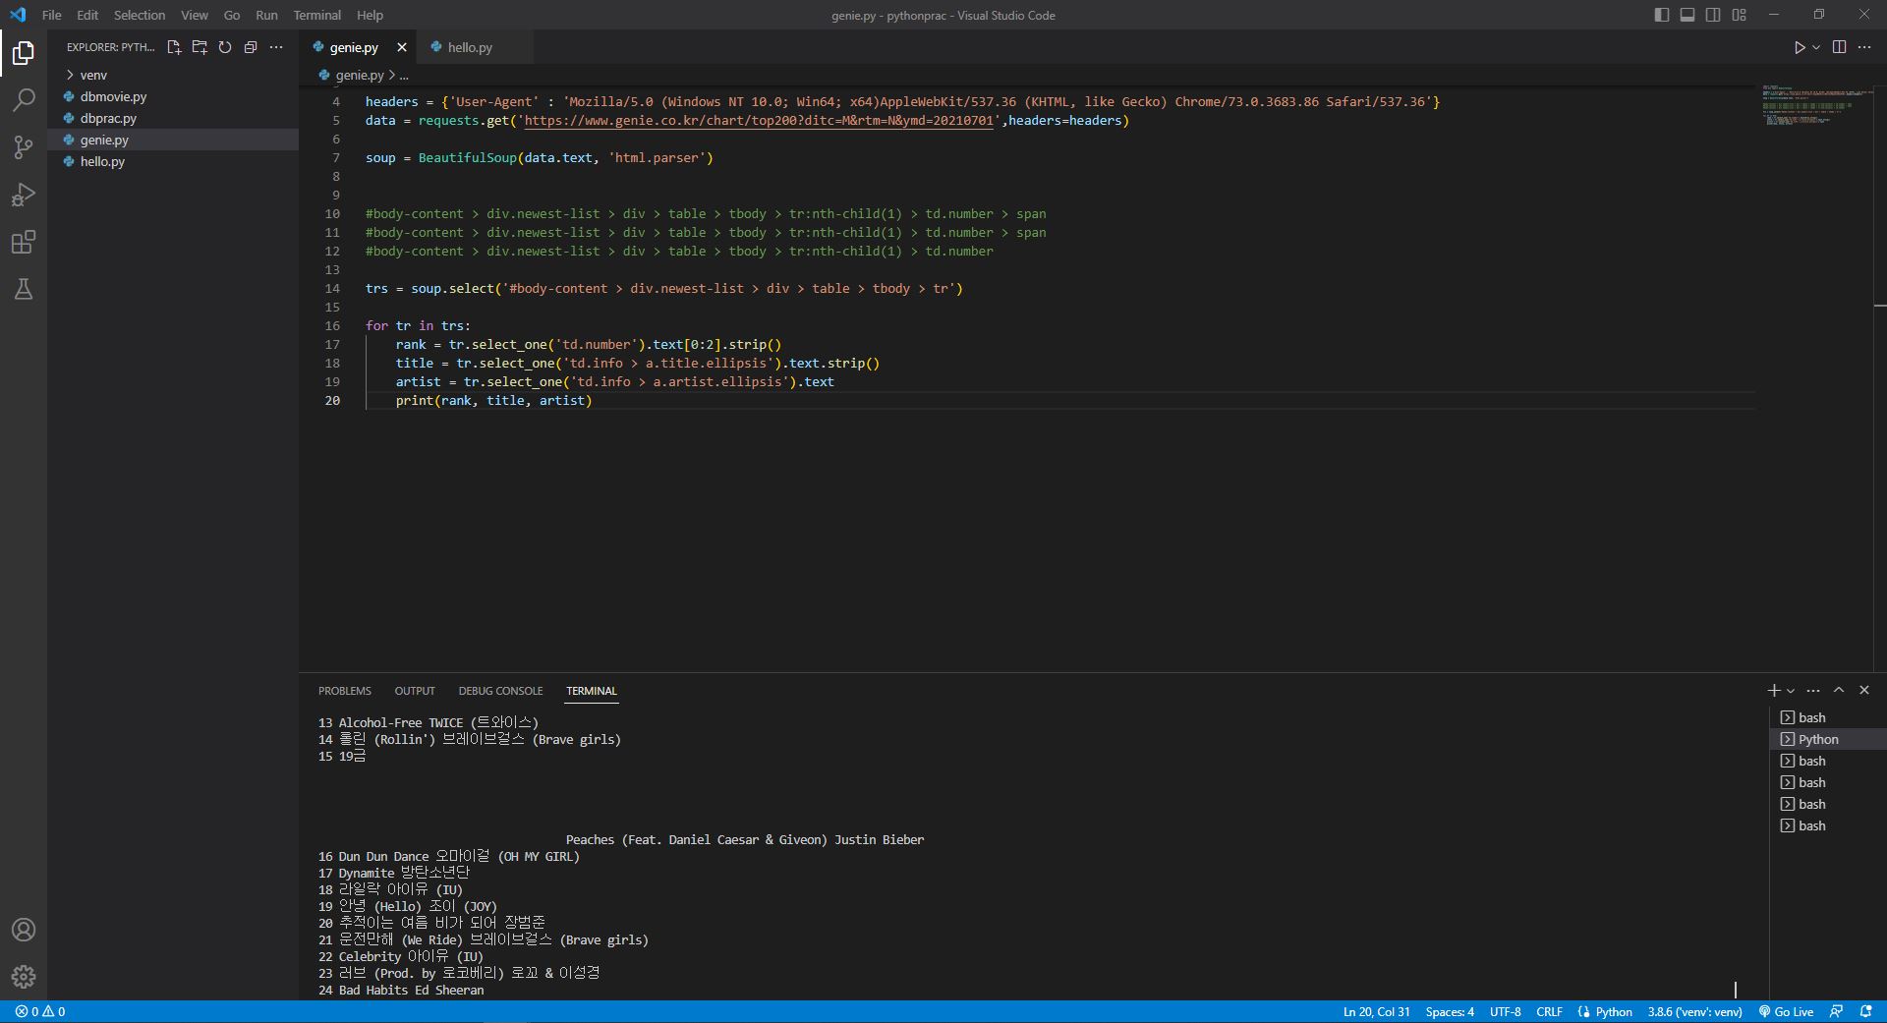1887x1023 pixels.
Task: Select the Terminal panel tab
Action: tap(592, 691)
